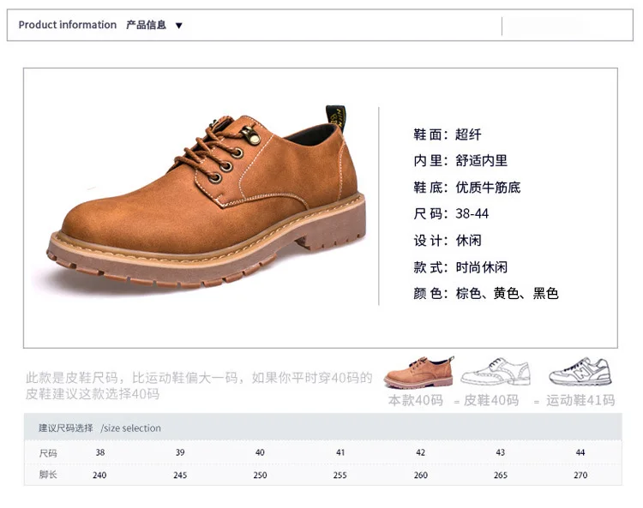The width and height of the screenshot is (643, 508).
Task: Click the large brown shoe product image
Action: pos(205,196)
